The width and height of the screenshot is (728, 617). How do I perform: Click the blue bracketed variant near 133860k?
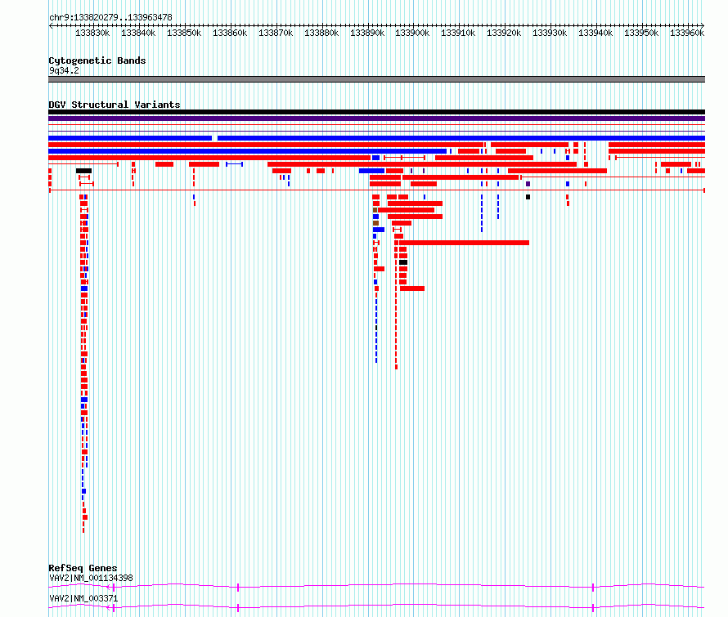pos(235,164)
